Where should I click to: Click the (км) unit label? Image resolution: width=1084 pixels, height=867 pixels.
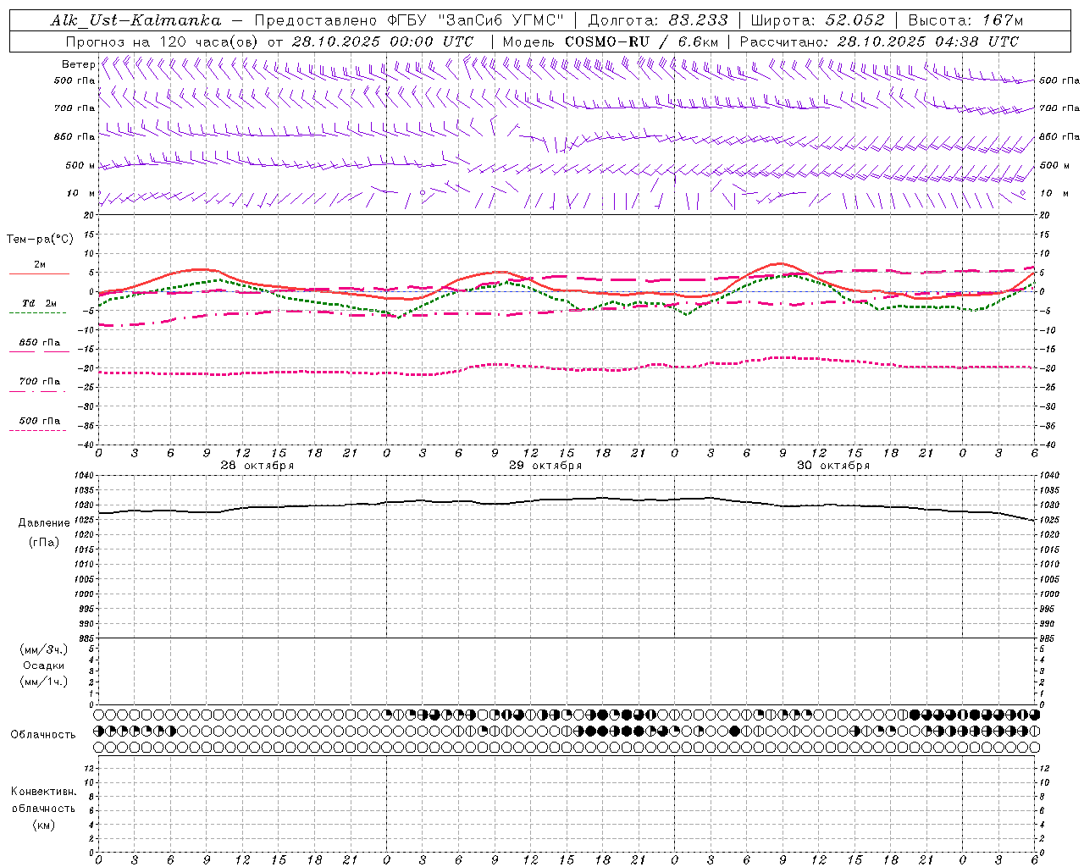pyautogui.click(x=43, y=824)
